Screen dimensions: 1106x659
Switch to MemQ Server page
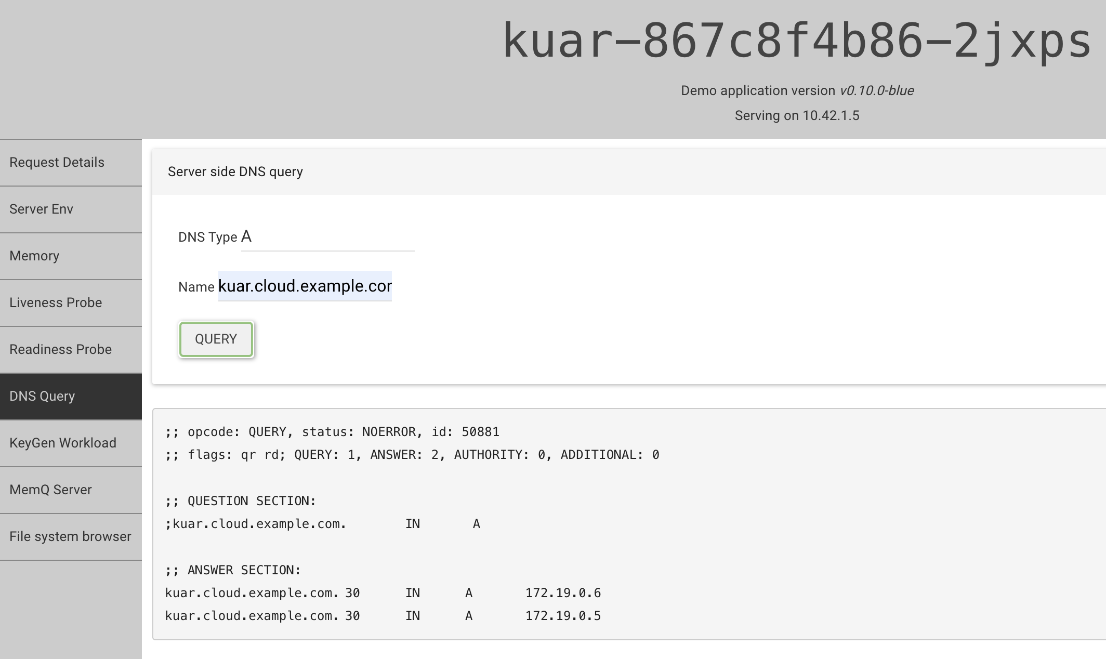50,490
